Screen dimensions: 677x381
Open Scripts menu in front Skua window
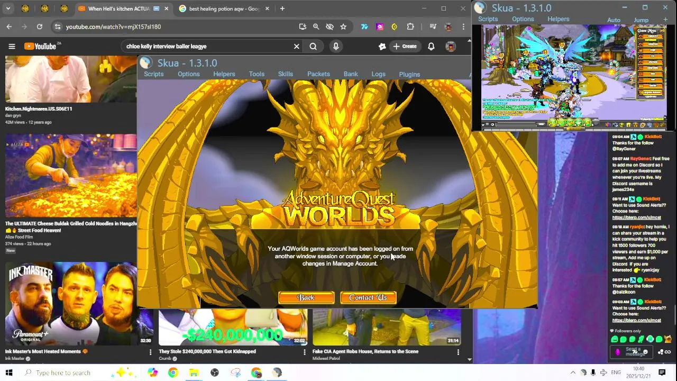(154, 74)
